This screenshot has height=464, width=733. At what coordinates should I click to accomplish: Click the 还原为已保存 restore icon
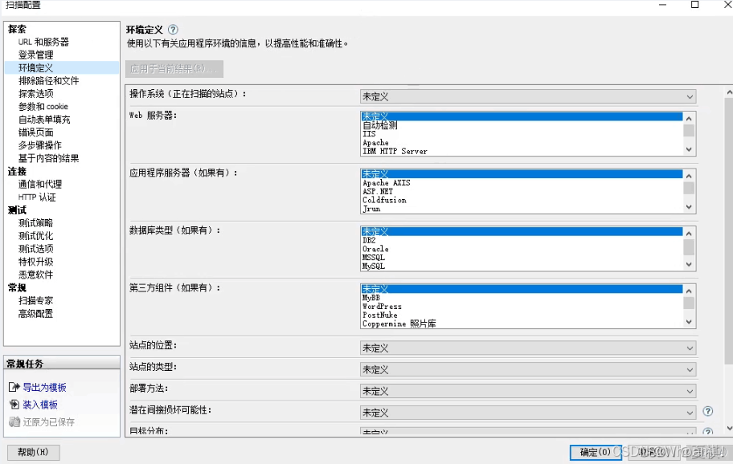point(14,421)
